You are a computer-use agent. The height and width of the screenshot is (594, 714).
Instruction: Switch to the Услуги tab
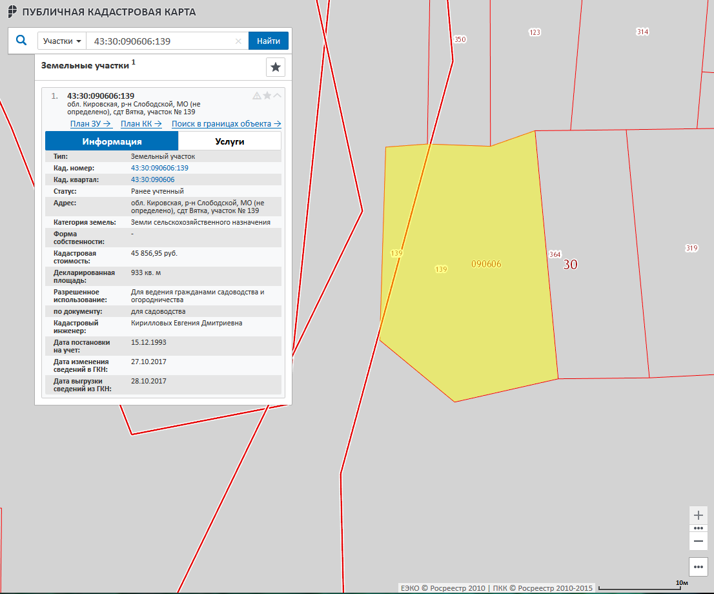tap(229, 141)
